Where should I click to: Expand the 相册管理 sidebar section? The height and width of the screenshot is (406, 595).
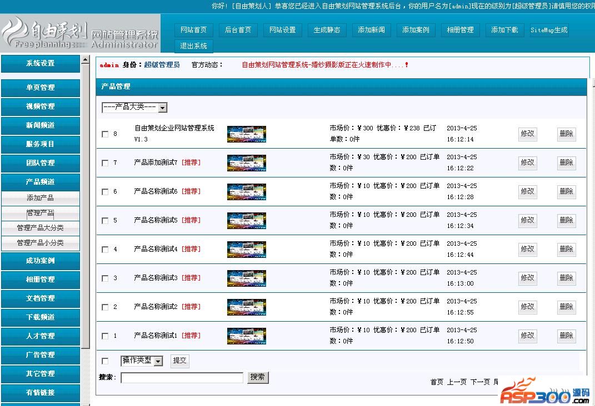[40, 280]
